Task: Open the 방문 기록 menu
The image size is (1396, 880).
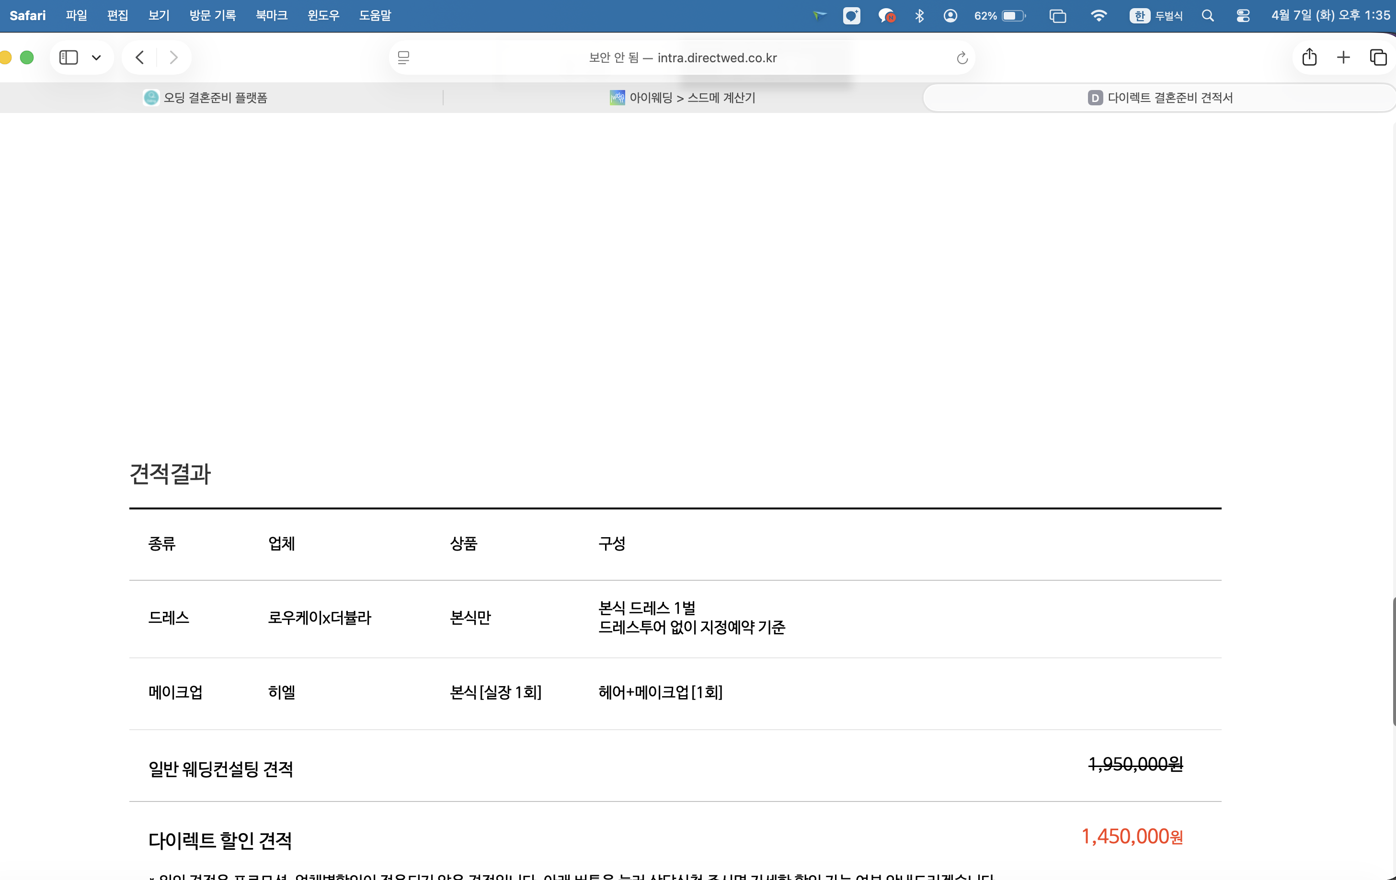Action: [212, 16]
